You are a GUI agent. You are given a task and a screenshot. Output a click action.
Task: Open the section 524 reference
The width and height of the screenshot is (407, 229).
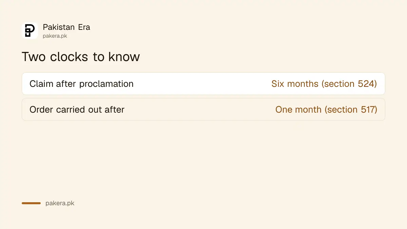pos(349,84)
